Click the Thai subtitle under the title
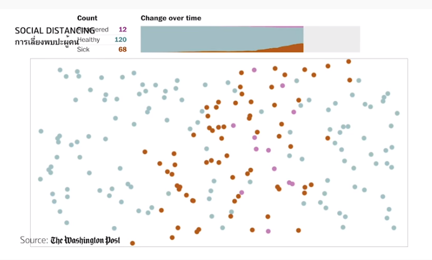 pos(47,42)
